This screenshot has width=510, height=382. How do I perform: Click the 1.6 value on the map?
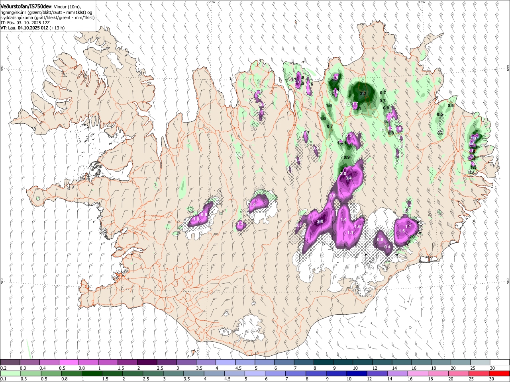357,227
